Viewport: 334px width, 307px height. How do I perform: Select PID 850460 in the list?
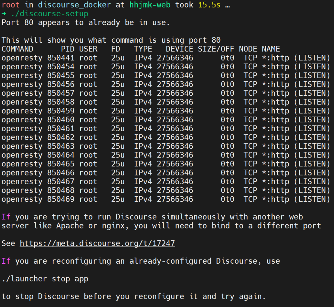pos(61,119)
